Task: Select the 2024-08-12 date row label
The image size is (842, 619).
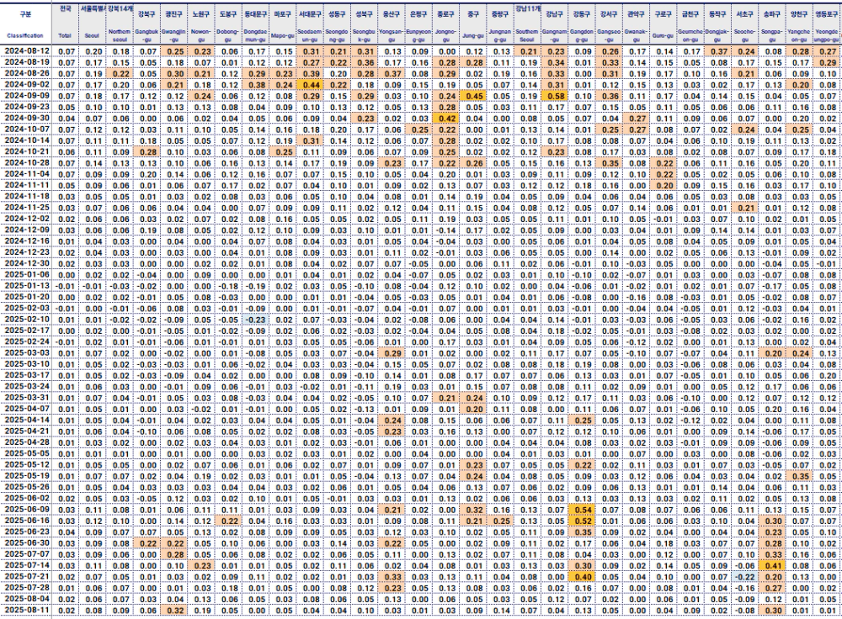Action: [26, 51]
